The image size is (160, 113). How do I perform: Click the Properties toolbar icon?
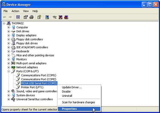[x=26, y=17]
